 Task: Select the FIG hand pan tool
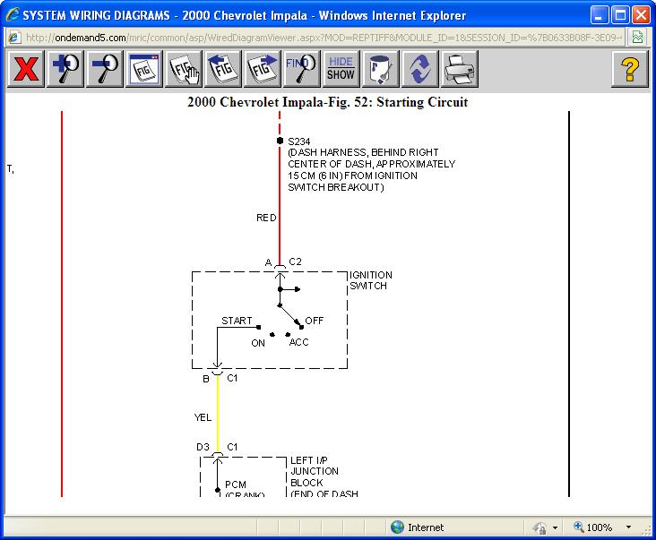184,69
